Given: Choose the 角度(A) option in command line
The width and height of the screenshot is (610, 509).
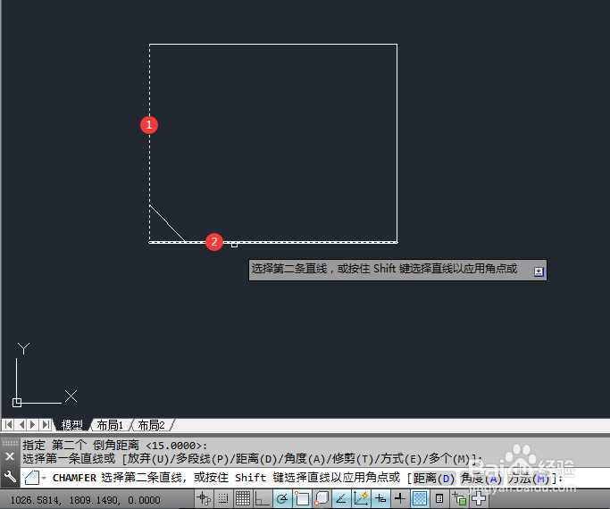Looking at the screenshot, I should click(x=481, y=479).
